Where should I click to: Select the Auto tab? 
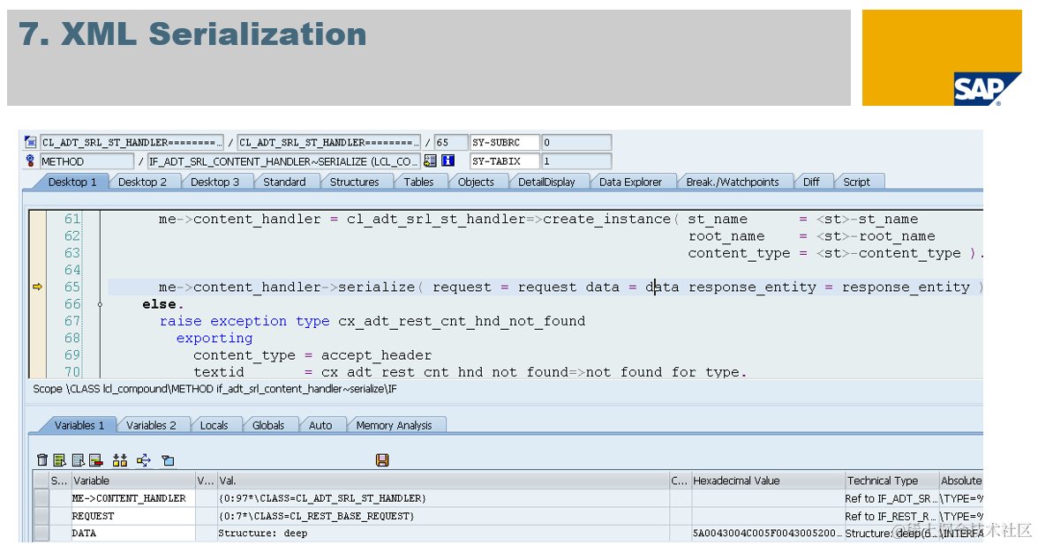click(321, 425)
